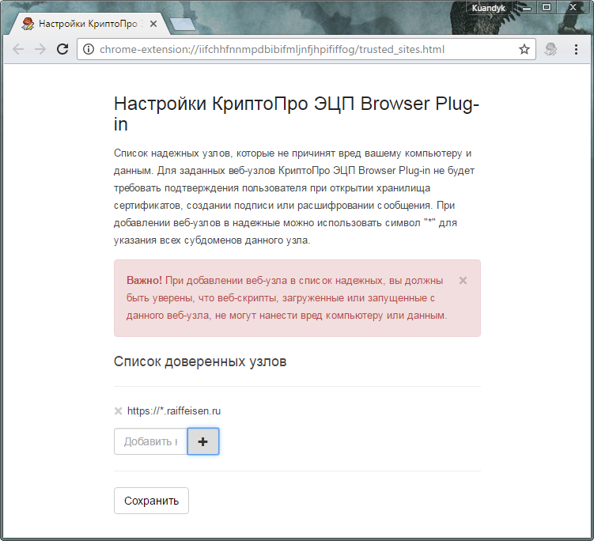Open the site information icon in address bar
594x541 pixels.
tap(88, 49)
